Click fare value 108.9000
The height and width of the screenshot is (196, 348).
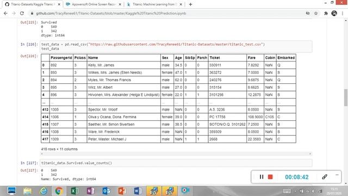coord(255,117)
